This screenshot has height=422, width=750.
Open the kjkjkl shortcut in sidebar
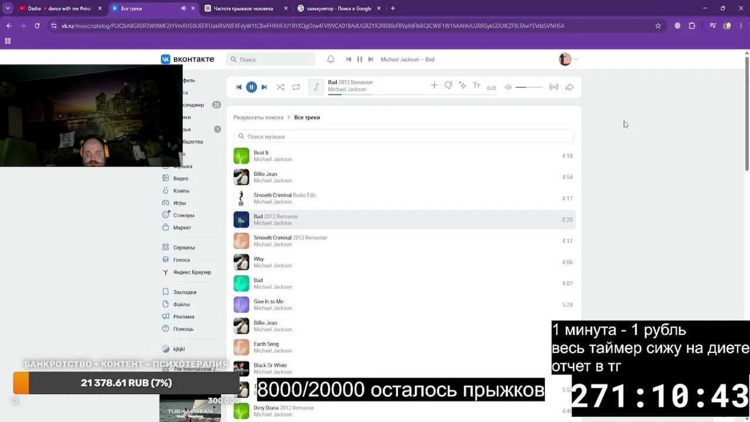[x=179, y=349]
